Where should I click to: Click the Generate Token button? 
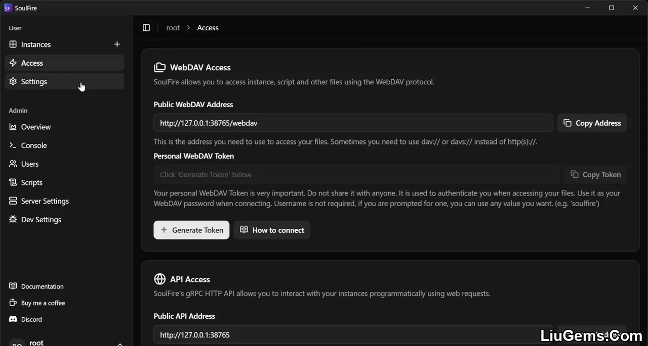pyautogui.click(x=191, y=230)
